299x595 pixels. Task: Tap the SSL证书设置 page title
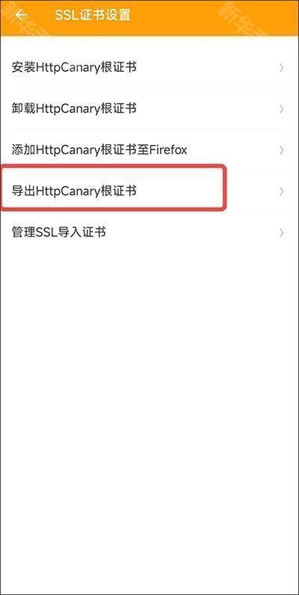point(93,15)
